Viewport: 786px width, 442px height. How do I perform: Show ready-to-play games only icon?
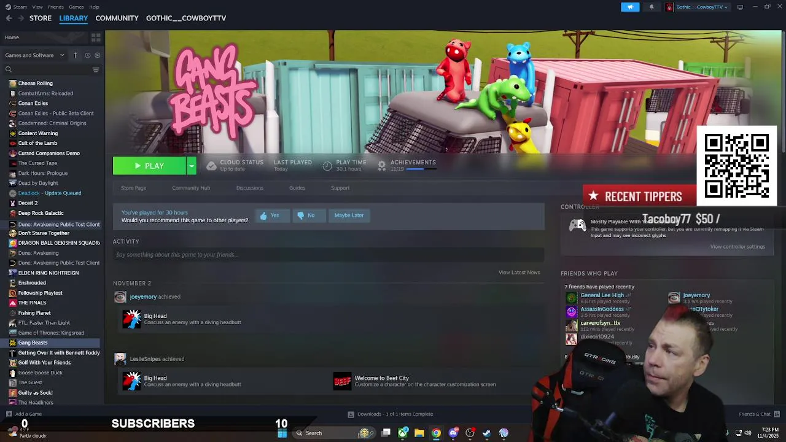[98, 55]
